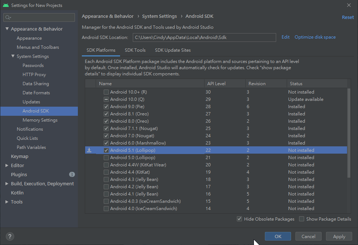The height and width of the screenshot is (245, 358).
Task: Disable Hide Obsolete Packages checkbox
Action: pos(239,219)
